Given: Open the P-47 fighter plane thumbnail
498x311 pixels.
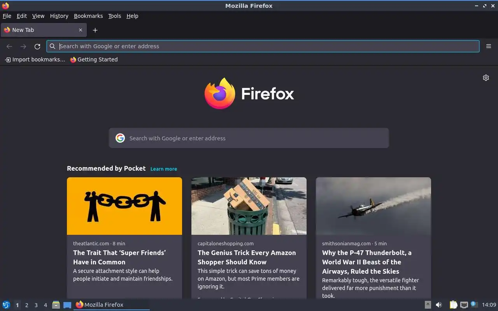Looking at the screenshot, I should [373, 206].
